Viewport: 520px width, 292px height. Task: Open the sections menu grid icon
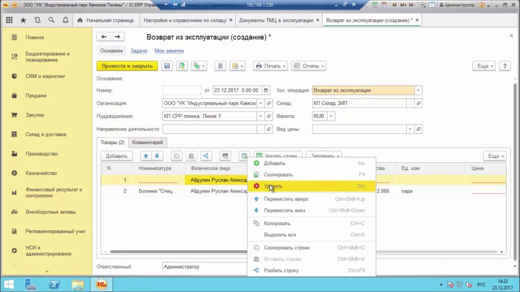pyautogui.click(x=9, y=20)
